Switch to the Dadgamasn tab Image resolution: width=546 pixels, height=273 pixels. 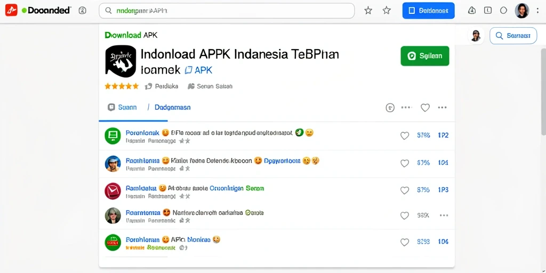click(x=172, y=107)
